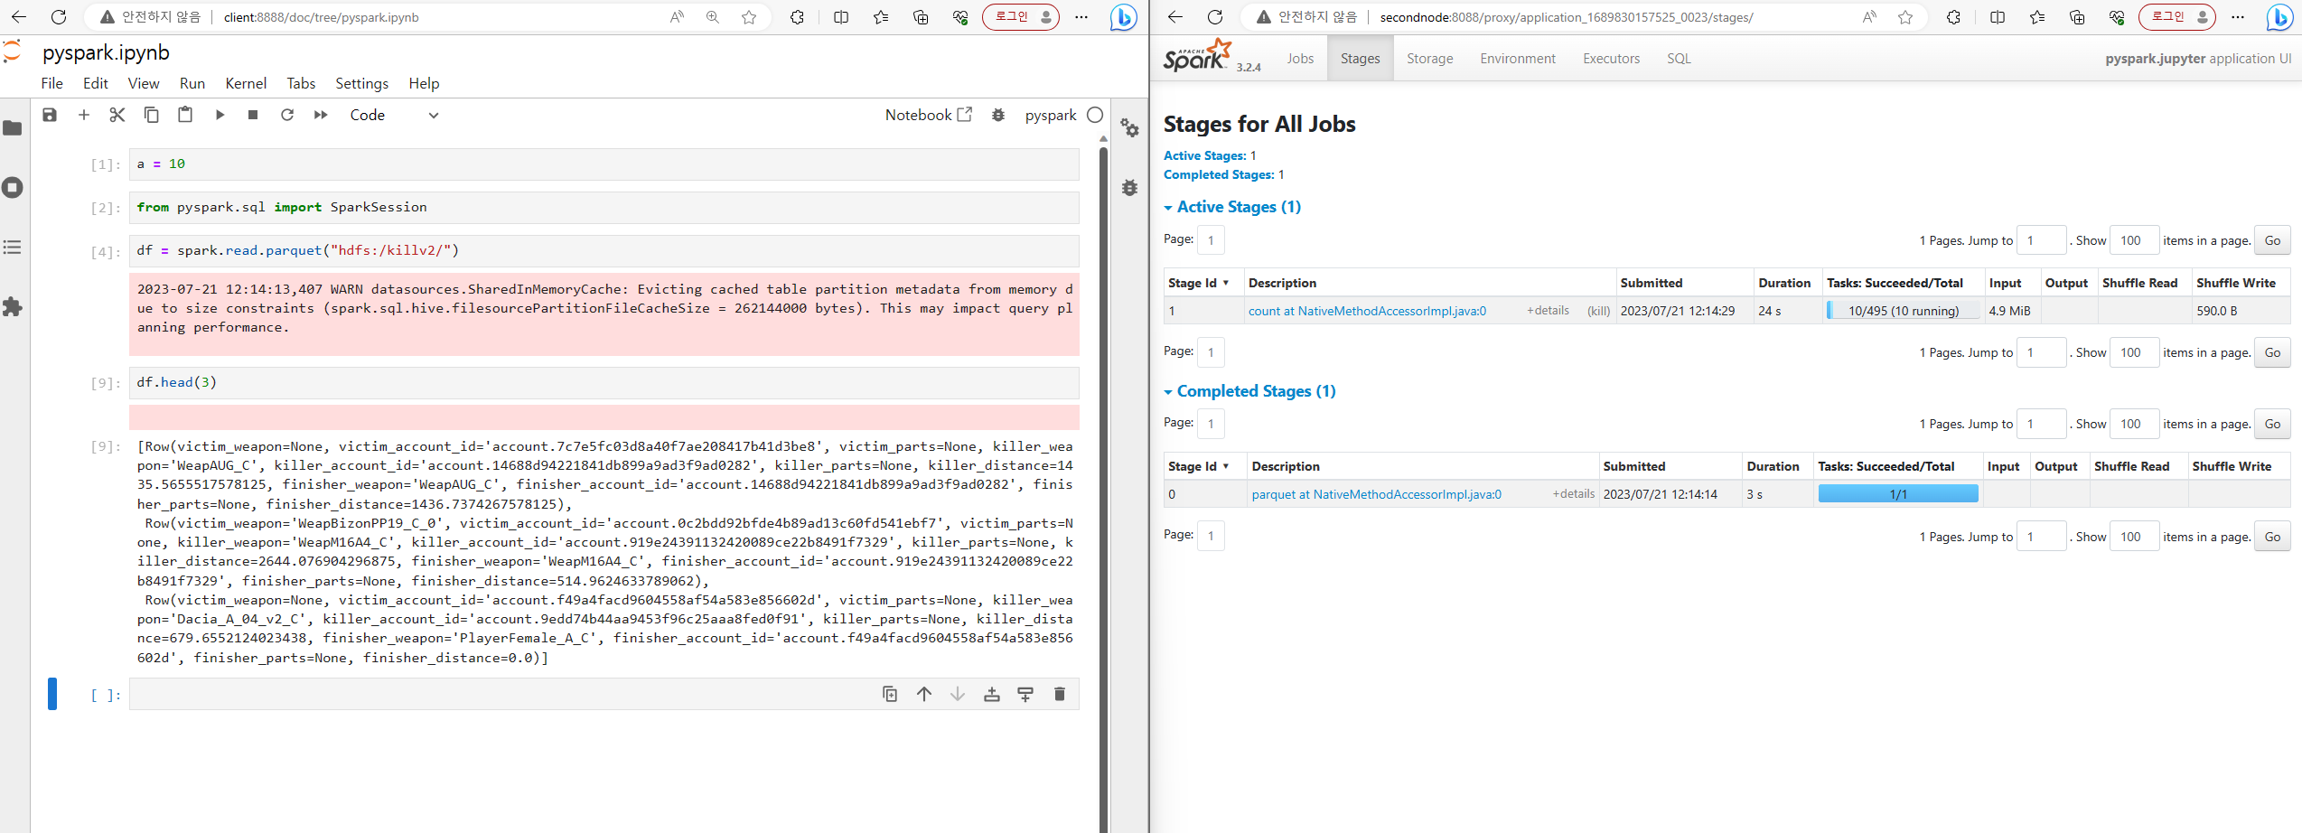Bookmark the Spark UI page with star
The height and width of the screenshot is (833, 2302).
1905,17
